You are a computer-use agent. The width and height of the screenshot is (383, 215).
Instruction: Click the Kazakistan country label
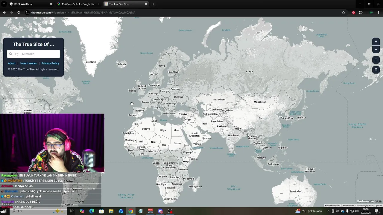pos(219,100)
